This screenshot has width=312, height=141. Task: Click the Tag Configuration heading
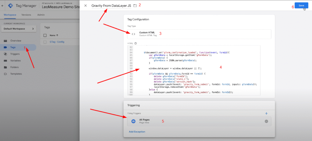coord(138,19)
